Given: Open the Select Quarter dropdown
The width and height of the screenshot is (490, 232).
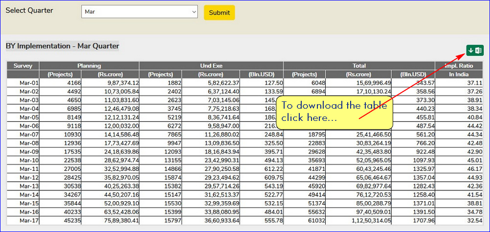Looking at the screenshot, I should 139,12.
